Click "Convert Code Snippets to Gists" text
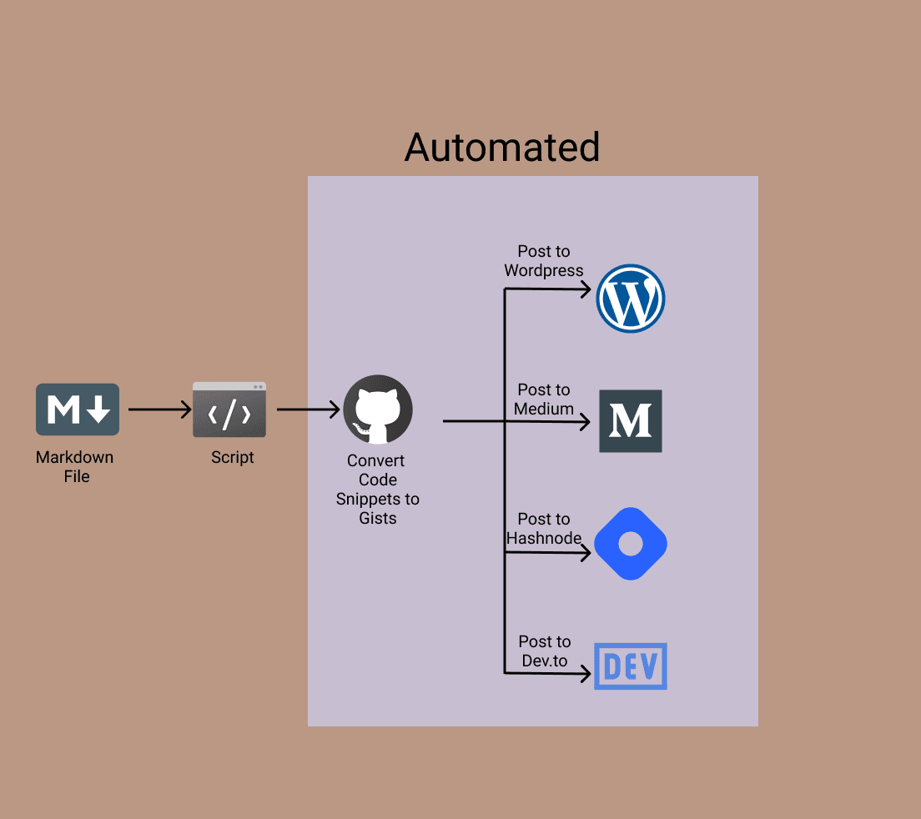This screenshot has height=819, width=921. coord(378,489)
